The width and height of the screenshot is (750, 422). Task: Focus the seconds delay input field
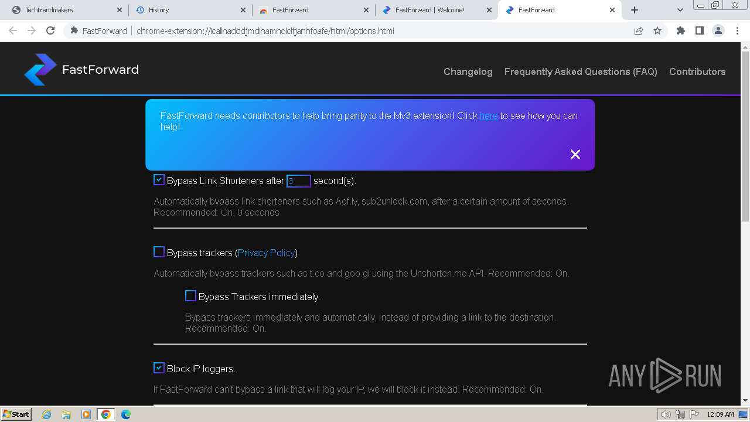299,181
